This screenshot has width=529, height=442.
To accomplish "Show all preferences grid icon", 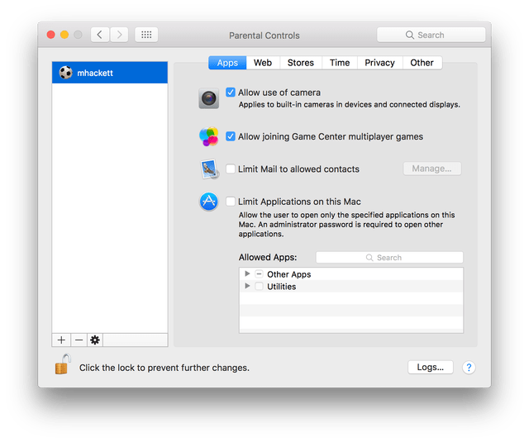I will click(x=146, y=35).
